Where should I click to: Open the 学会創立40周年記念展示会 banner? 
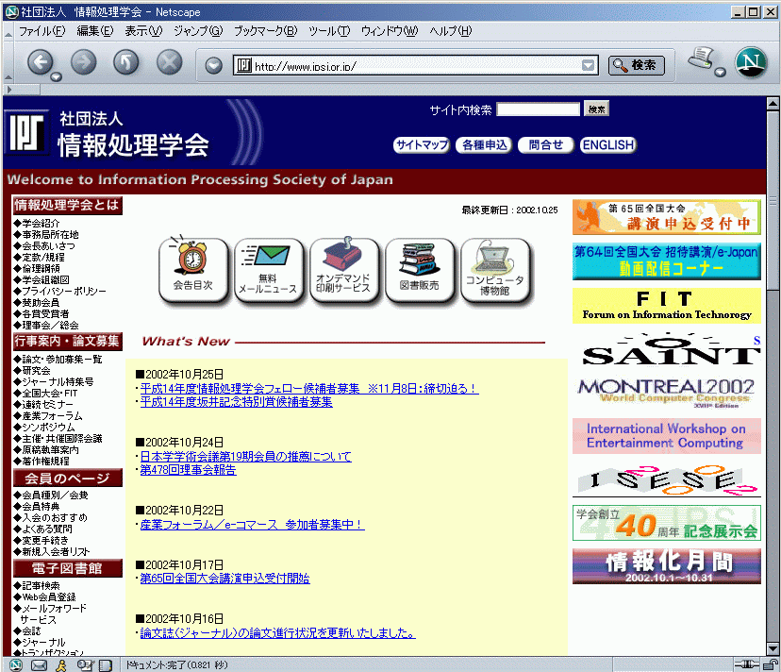tap(667, 524)
